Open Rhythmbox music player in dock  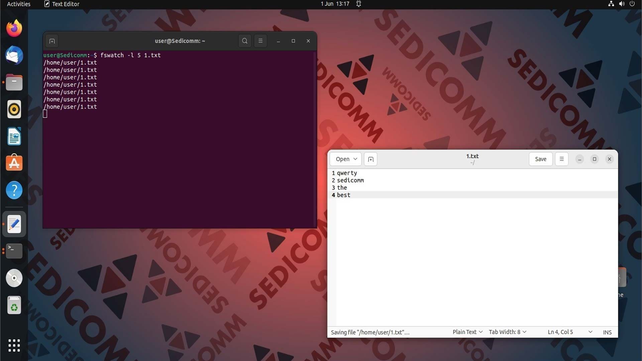[x=14, y=109]
